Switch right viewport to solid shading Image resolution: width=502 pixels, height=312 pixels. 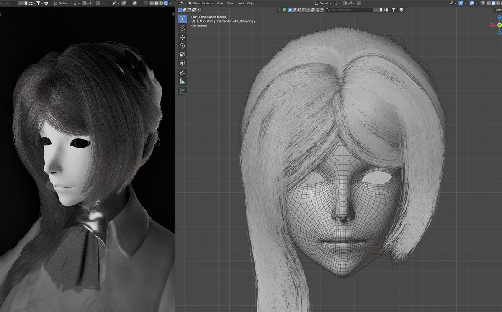(x=493, y=3)
